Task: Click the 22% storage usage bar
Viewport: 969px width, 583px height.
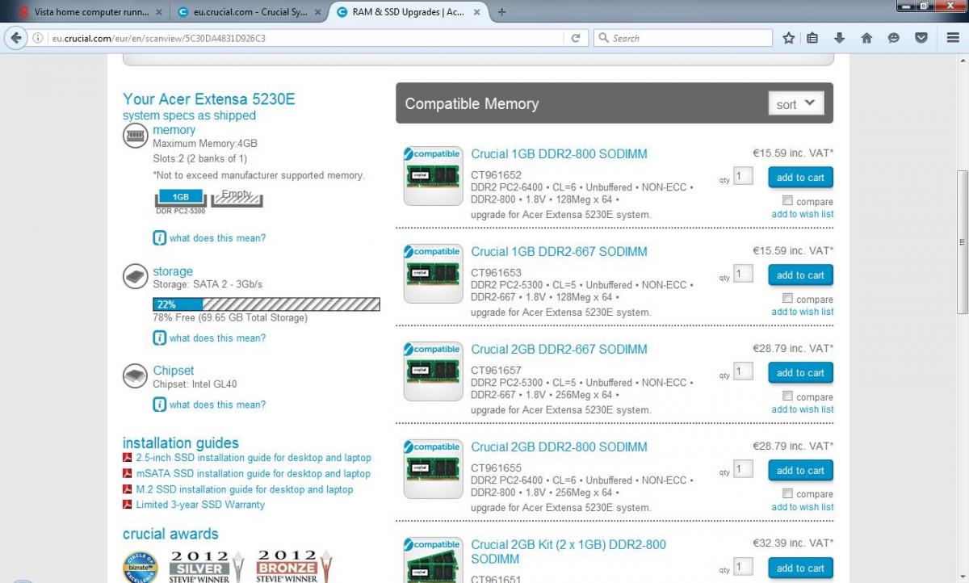Action: click(266, 304)
